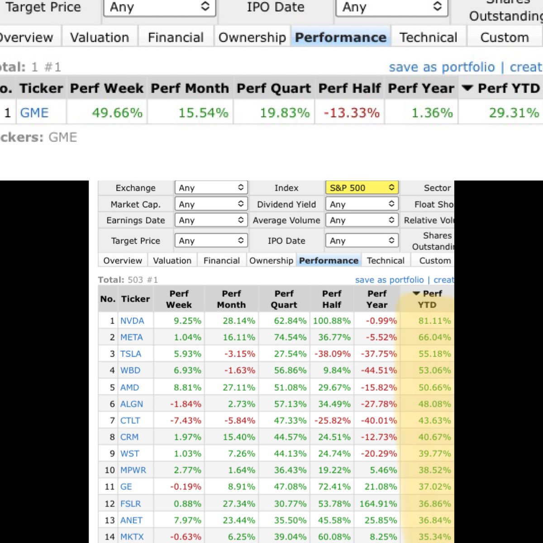Open the WST ticker link
Viewport: 543px width, 543px height.
130,453
